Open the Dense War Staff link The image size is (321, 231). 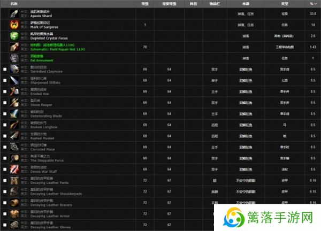[44, 172]
